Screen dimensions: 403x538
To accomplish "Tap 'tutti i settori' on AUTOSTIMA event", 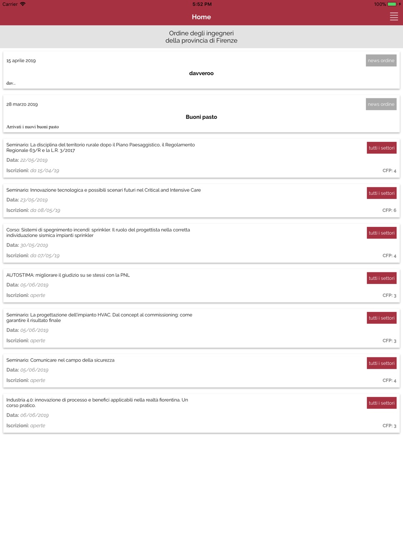I will click(381, 278).
